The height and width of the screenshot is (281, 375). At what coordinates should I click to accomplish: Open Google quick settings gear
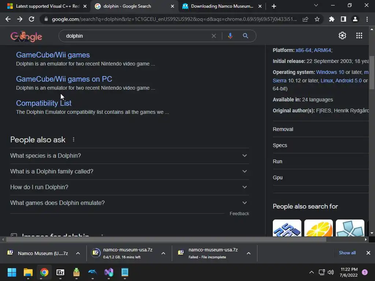point(342,35)
